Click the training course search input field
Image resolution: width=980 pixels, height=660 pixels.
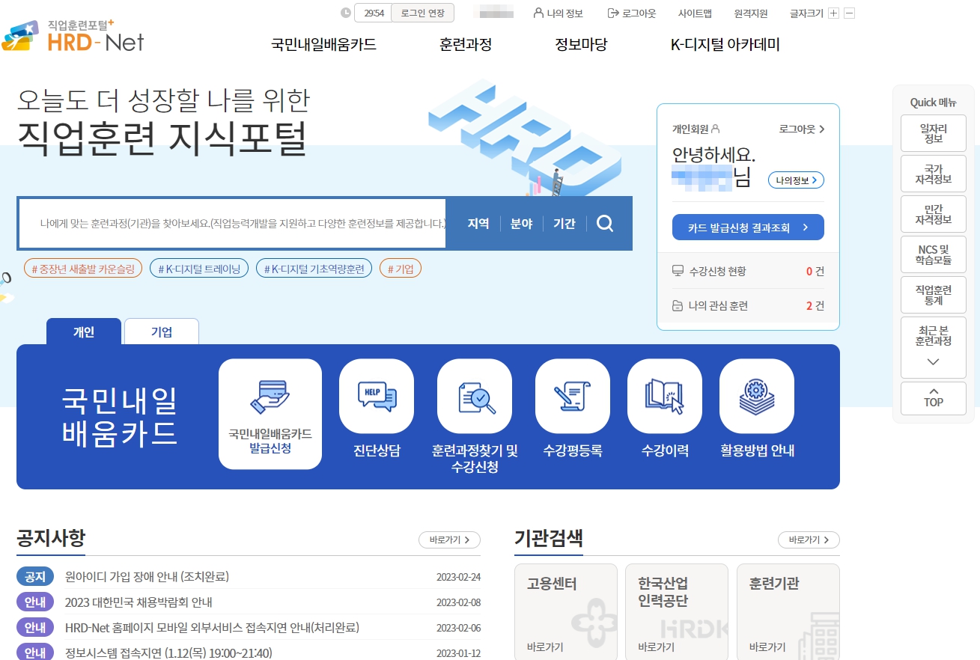coord(233,223)
